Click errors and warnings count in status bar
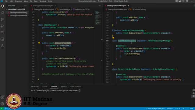The height and width of the screenshot is (110, 195). (x=8, y=108)
